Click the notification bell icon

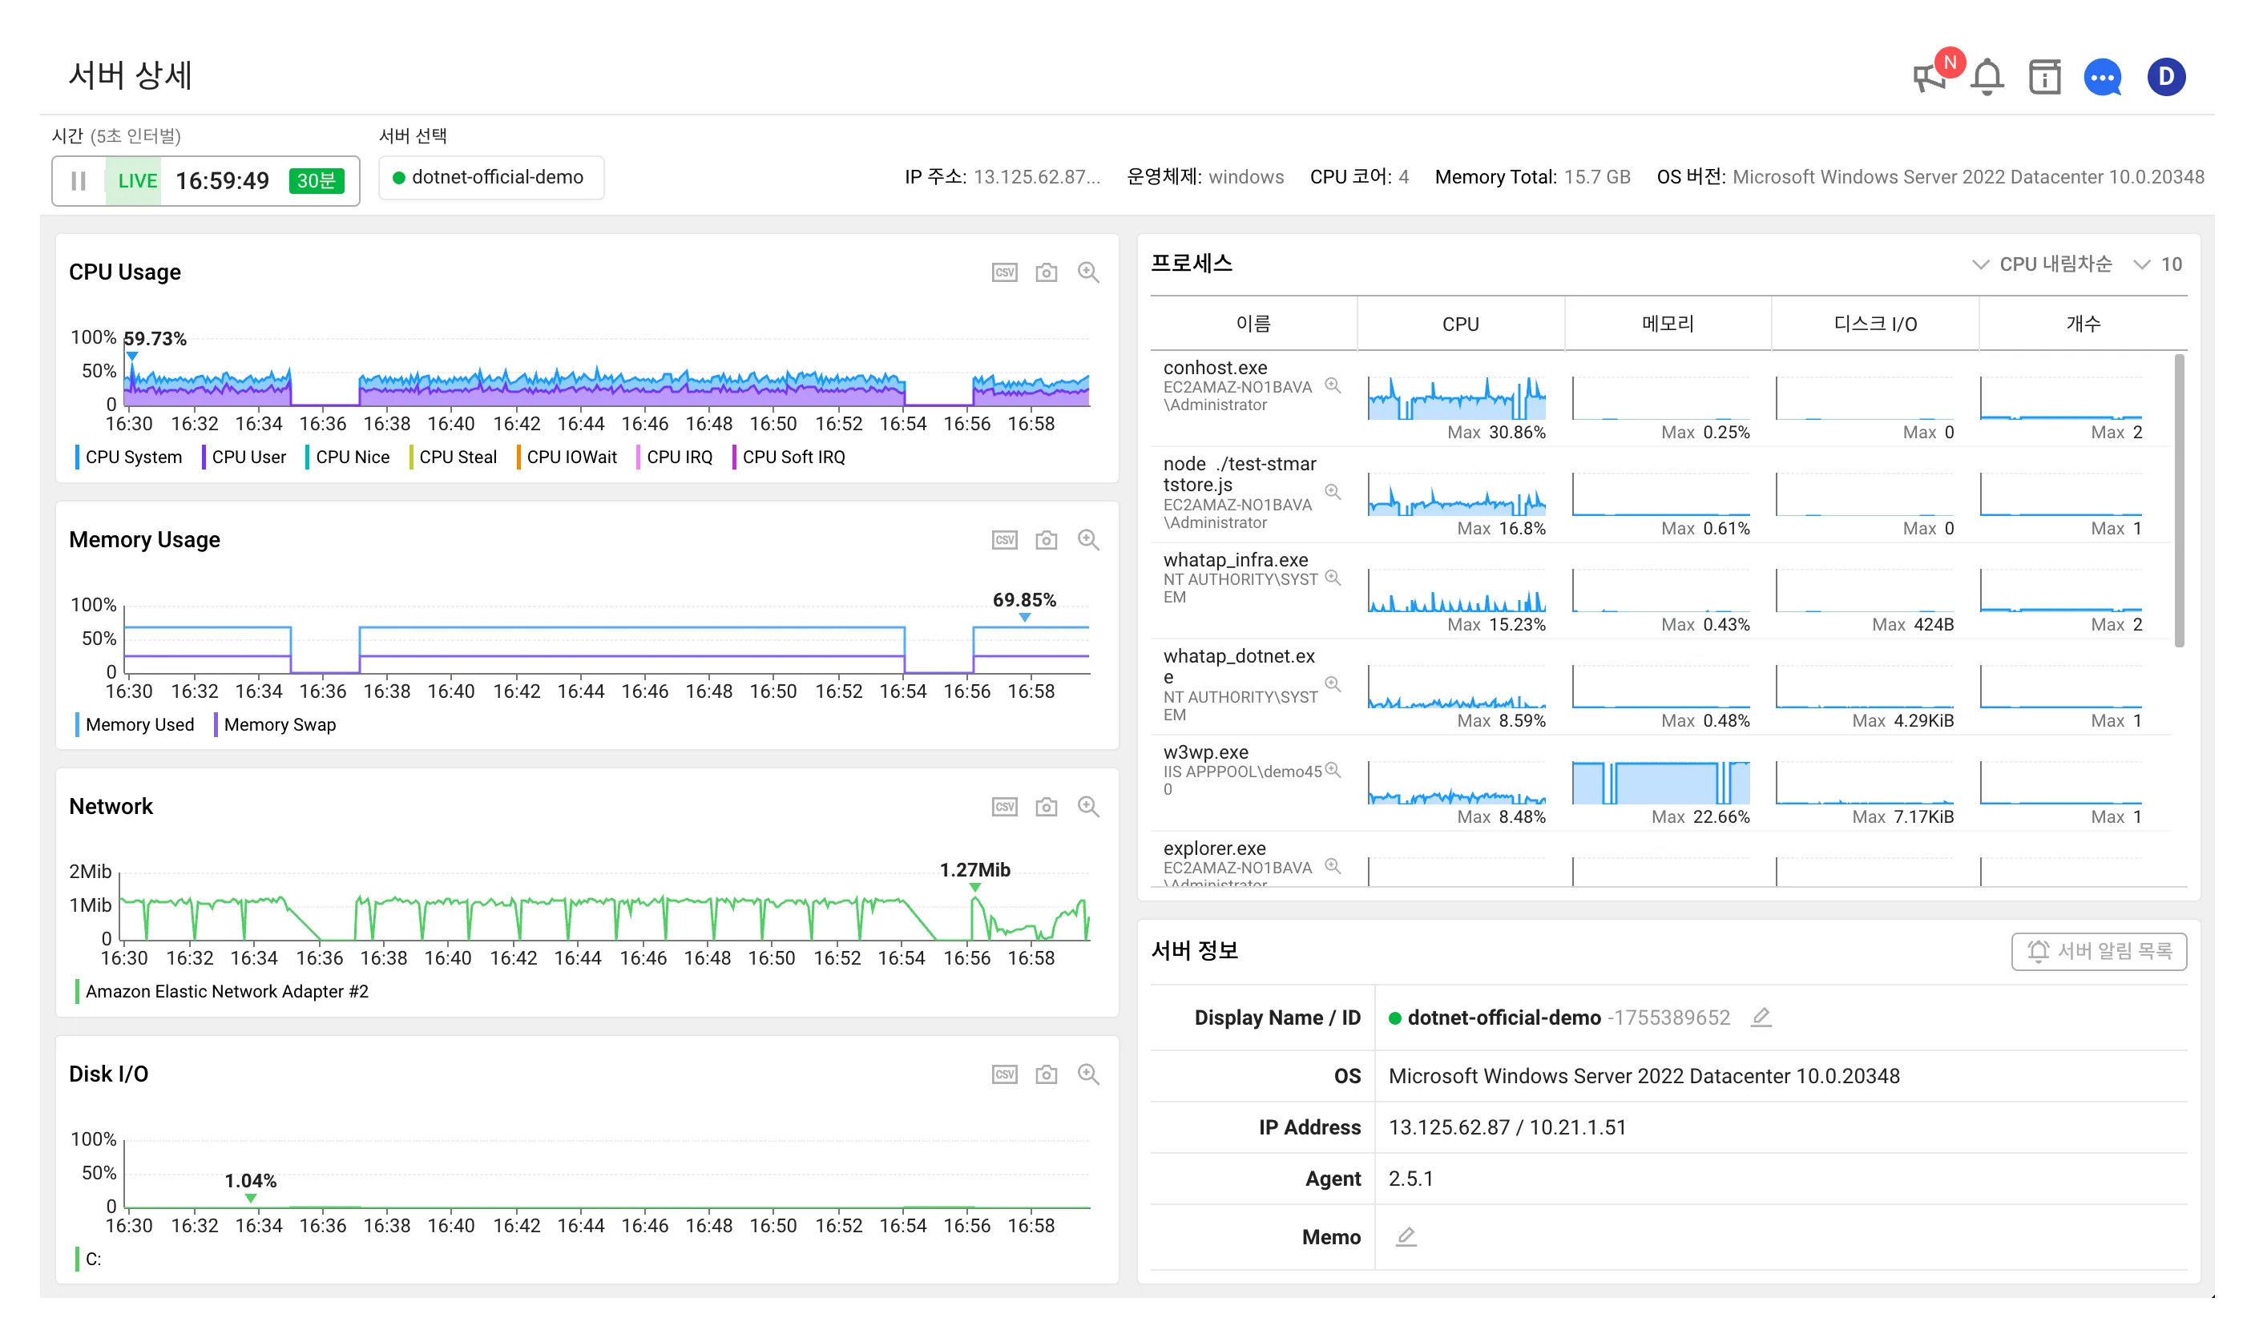coord(1987,78)
